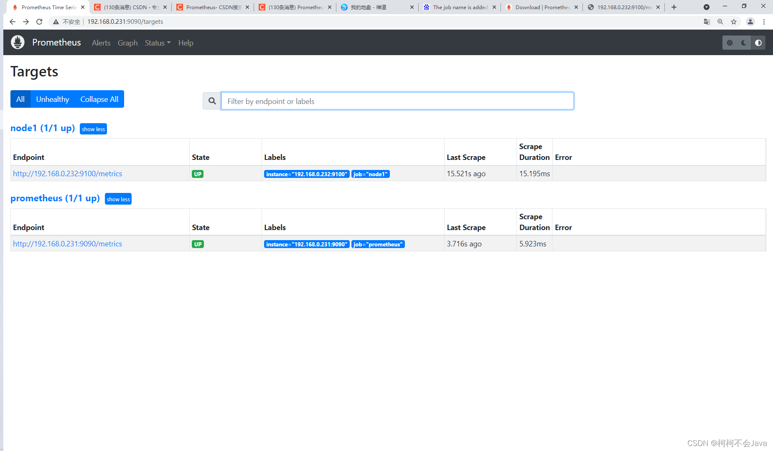Open http://192.168.0.231:9090/metrics endpoint link

(67, 244)
